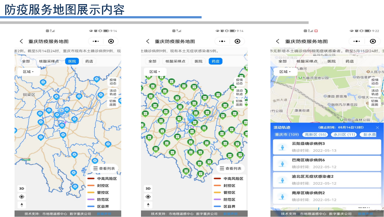Toggle 活动轨迹 on middle phone map
Screen dimensions: 384x217
[239, 92]
